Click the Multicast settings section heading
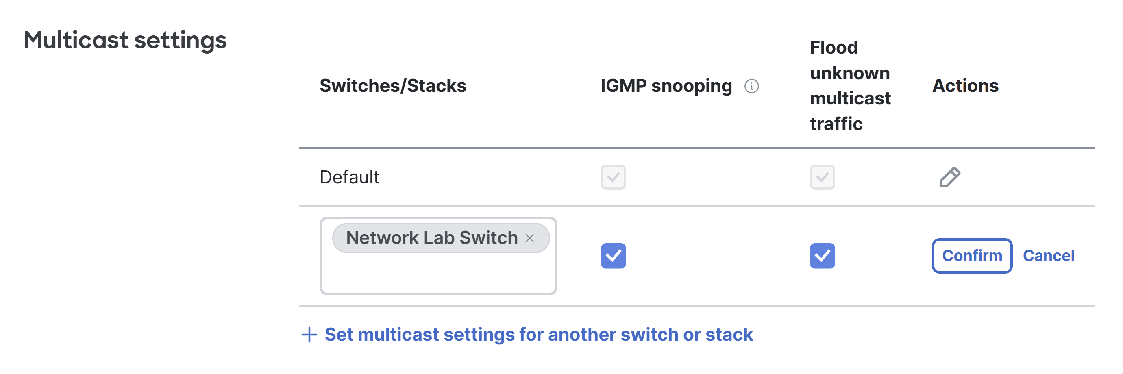Viewport: 1123px width, 374px height. click(125, 40)
